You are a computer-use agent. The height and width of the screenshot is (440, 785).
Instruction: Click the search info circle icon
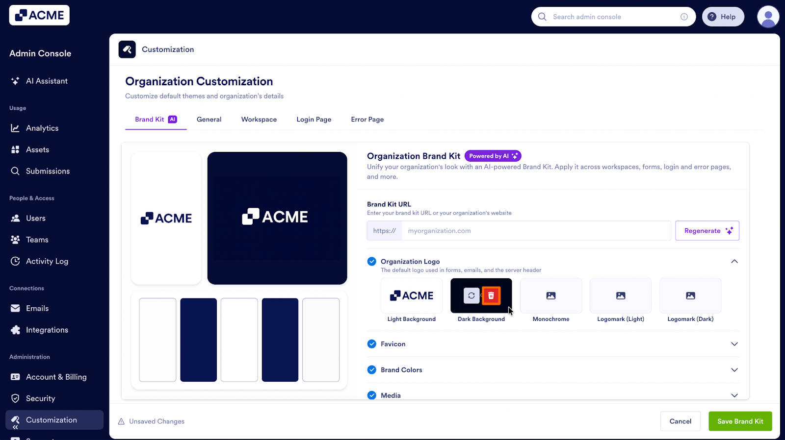tap(684, 17)
